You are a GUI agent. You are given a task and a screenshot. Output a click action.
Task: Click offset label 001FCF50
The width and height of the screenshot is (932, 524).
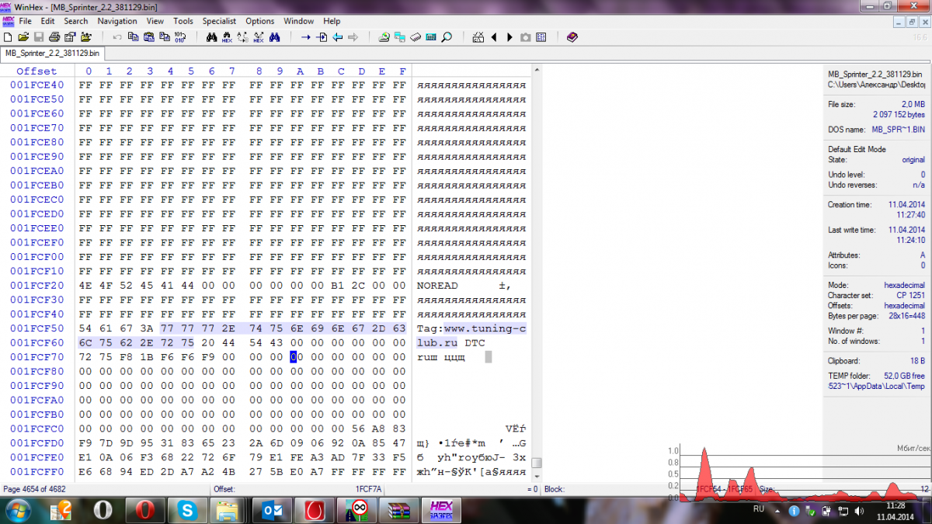pos(37,328)
